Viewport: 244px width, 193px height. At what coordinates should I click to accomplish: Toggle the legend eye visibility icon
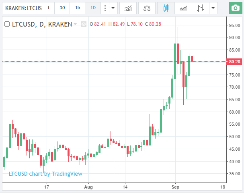84,24
